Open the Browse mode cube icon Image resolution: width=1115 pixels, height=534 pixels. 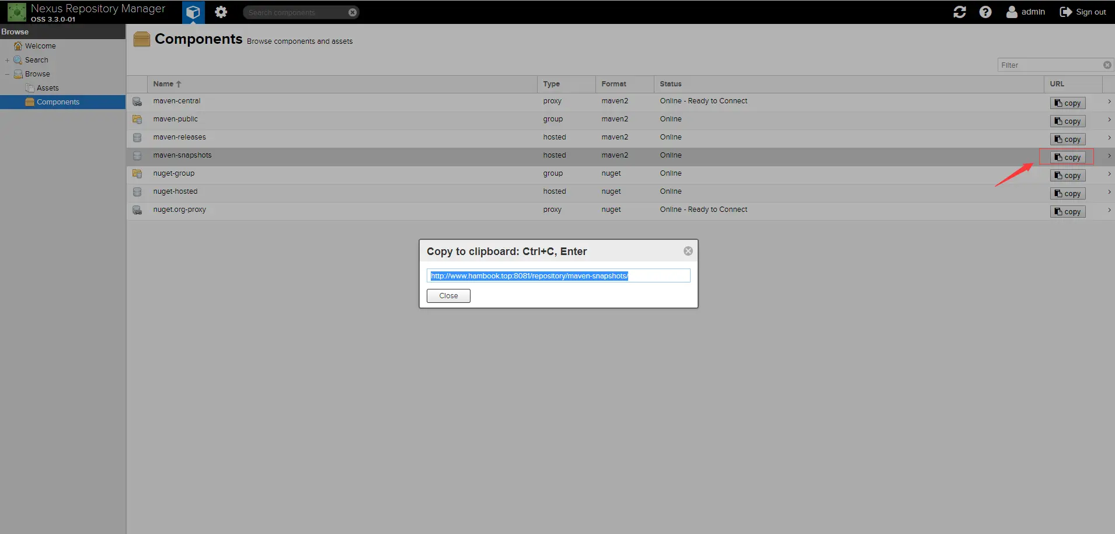click(193, 12)
